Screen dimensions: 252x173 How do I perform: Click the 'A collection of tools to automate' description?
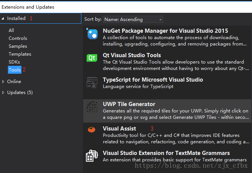point(175,41)
